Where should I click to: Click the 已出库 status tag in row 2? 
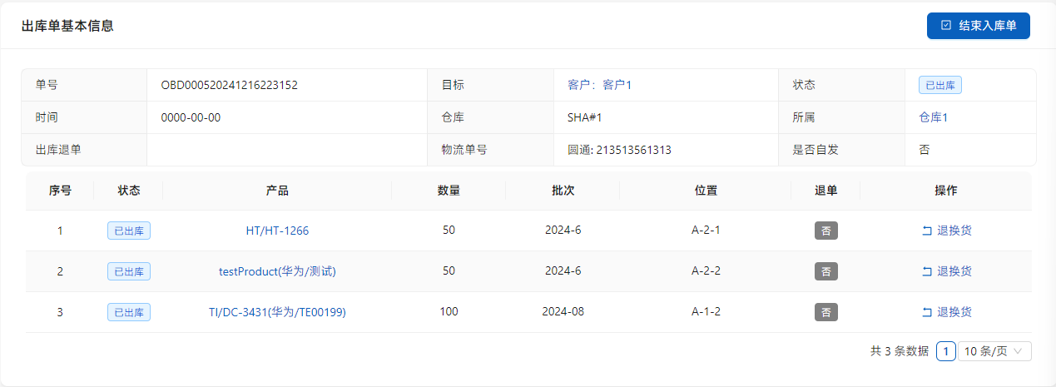[129, 271]
